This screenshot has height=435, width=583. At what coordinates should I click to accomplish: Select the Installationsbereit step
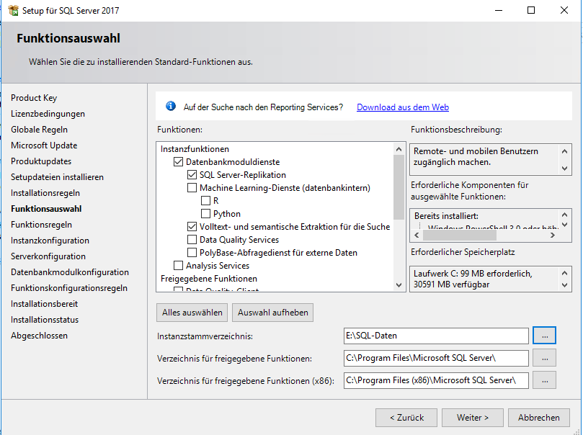[x=44, y=304]
